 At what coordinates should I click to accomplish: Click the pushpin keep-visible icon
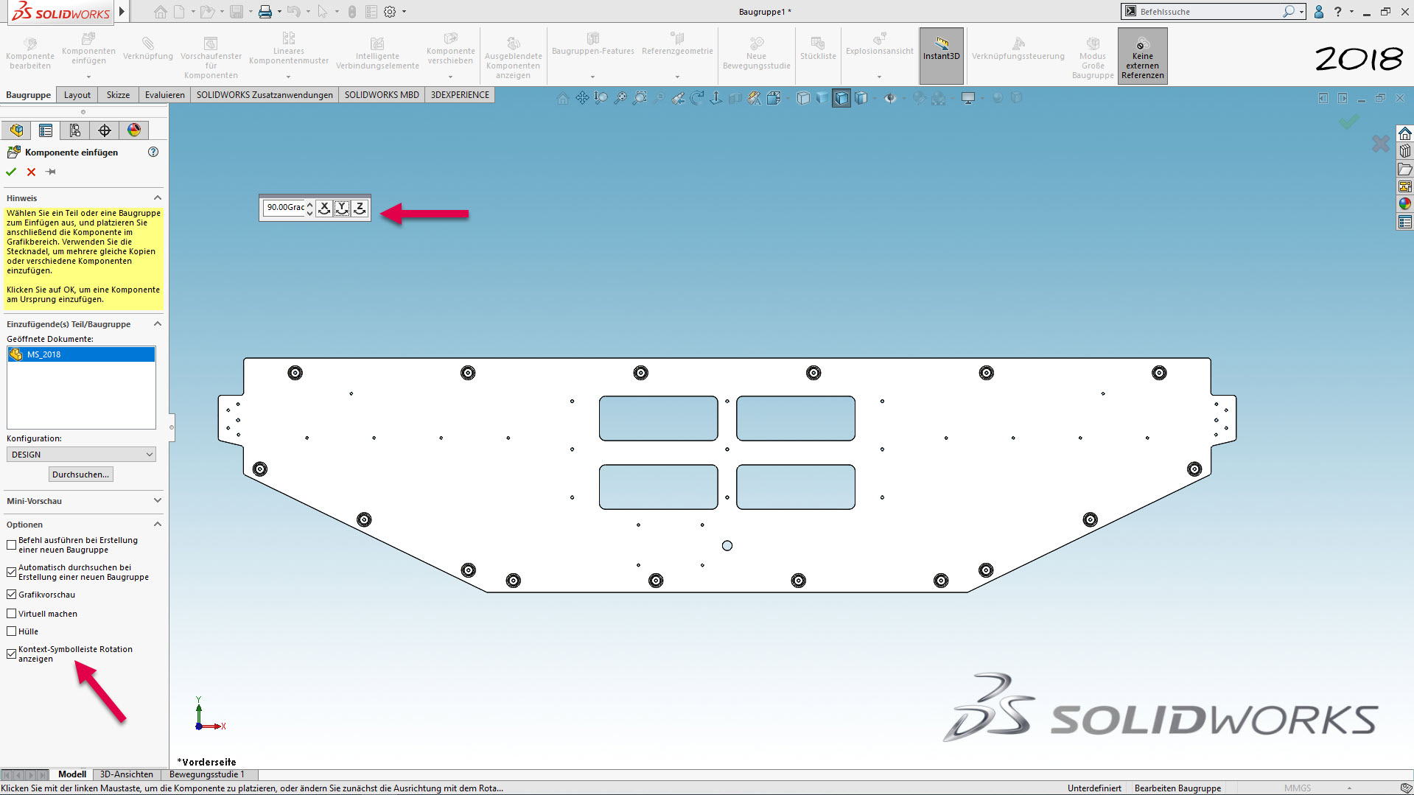coord(51,172)
